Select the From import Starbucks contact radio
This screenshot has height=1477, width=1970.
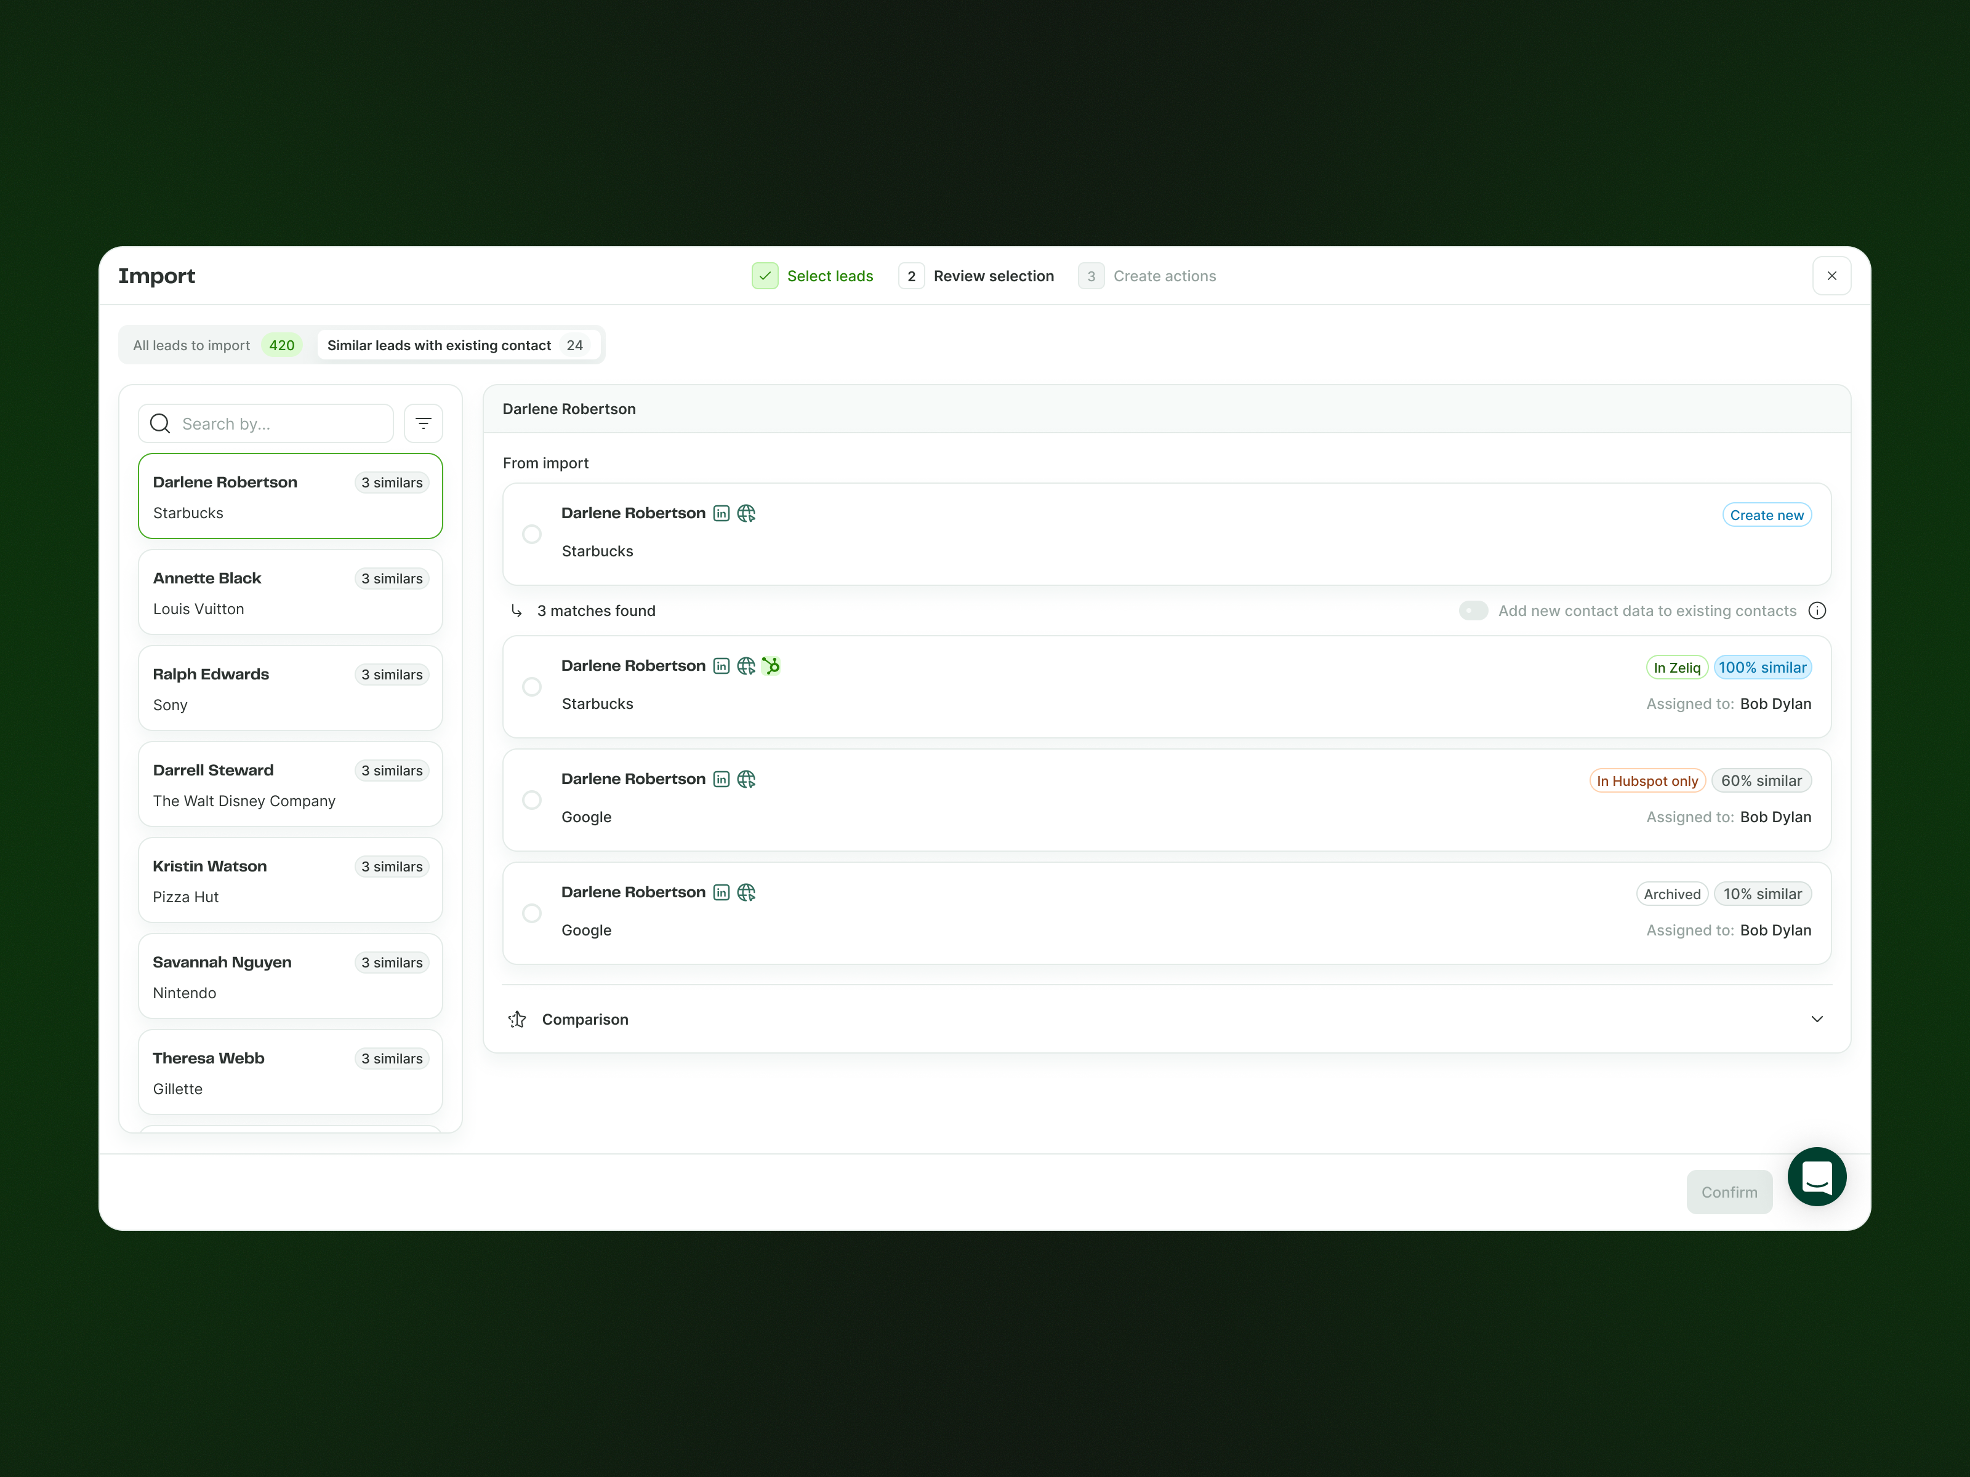532,534
